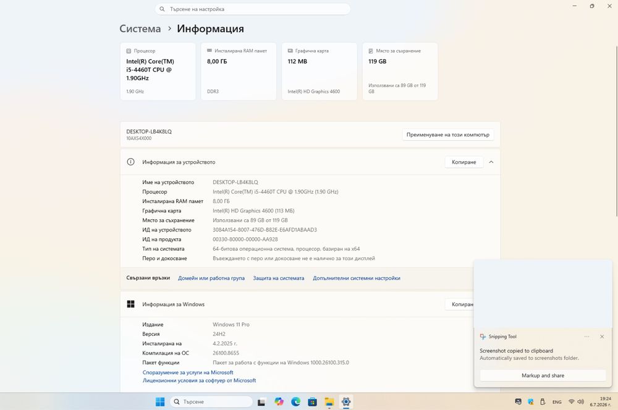This screenshot has height=410, width=618.
Task: Click the rename this PC button
Action: [447, 135]
